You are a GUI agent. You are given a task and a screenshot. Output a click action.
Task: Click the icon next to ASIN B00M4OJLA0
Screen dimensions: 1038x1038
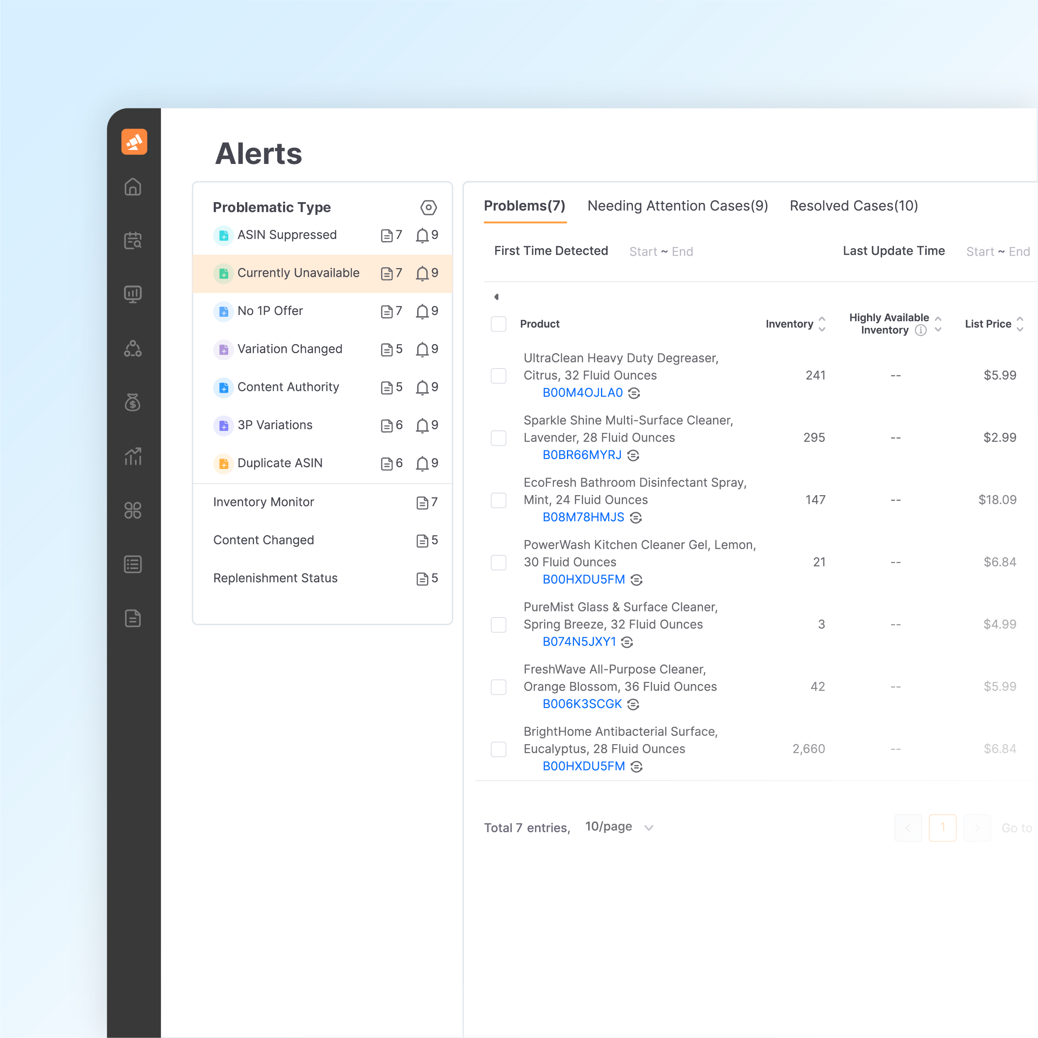(x=634, y=393)
